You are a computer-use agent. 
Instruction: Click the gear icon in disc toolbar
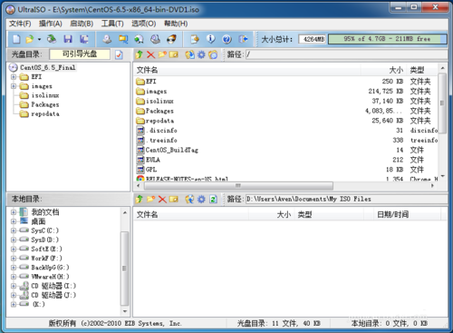201,54
